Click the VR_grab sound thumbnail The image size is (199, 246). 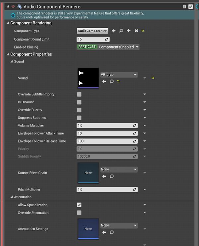pos(88,78)
